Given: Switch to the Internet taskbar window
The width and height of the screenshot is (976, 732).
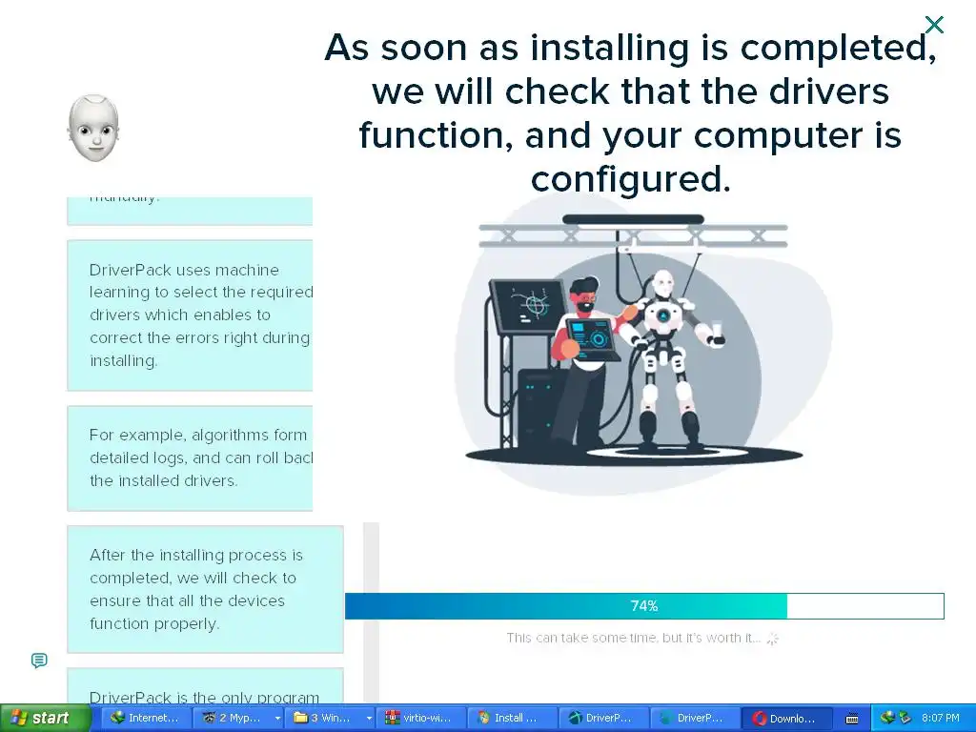Looking at the screenshot, I should tap(145, 719).
